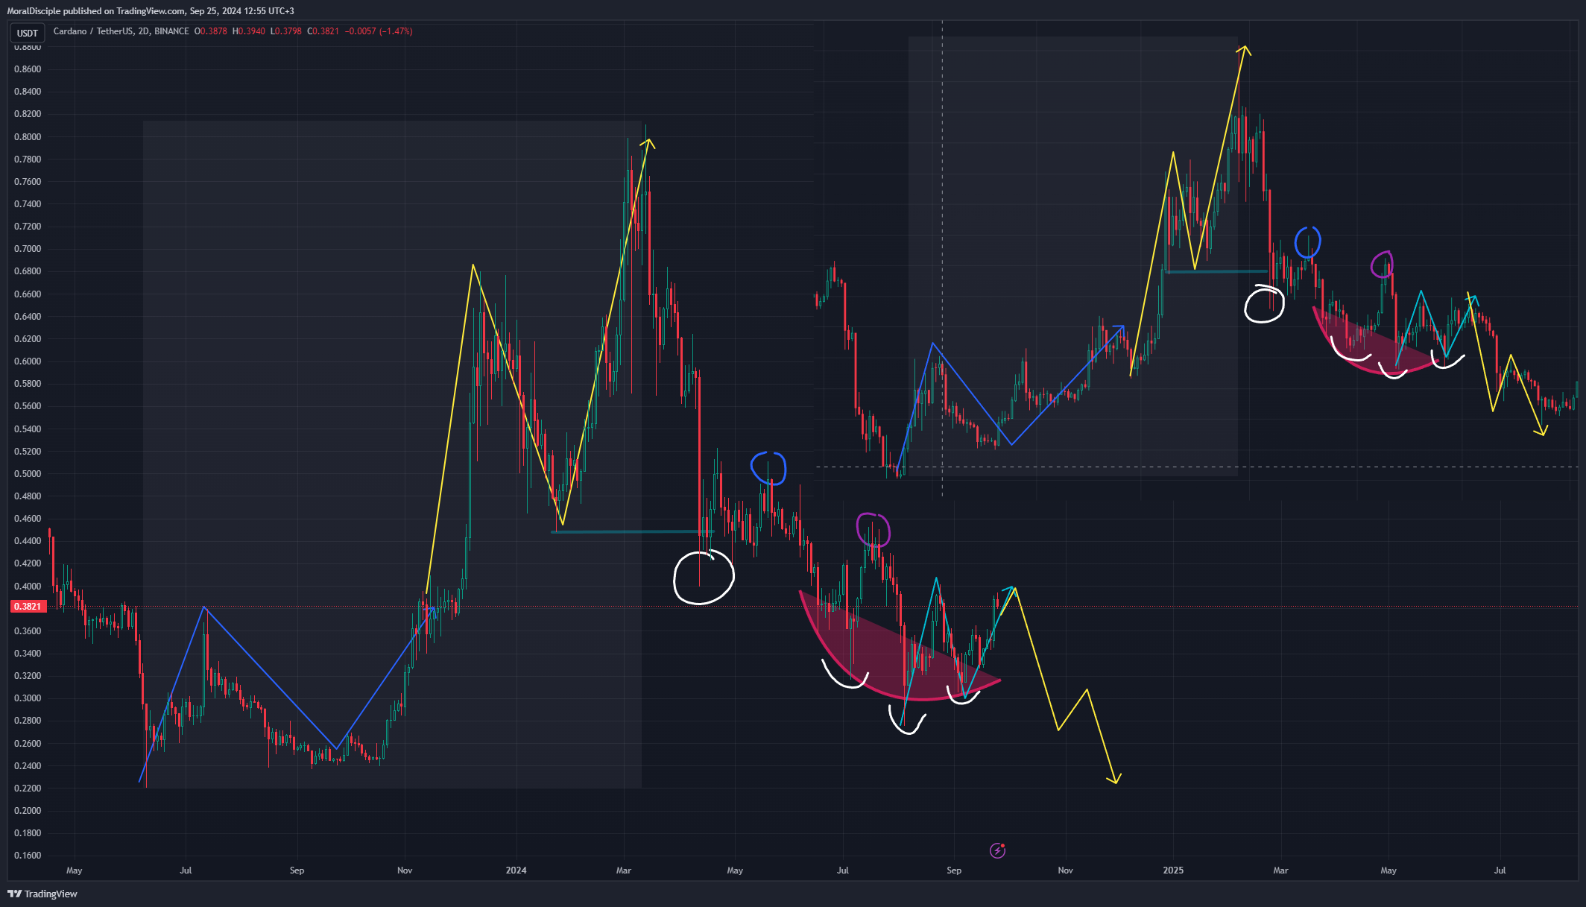Screen dimensions: 1586x907
Task: Click the 2025 label on time axis
Action: pos(1173,870)
